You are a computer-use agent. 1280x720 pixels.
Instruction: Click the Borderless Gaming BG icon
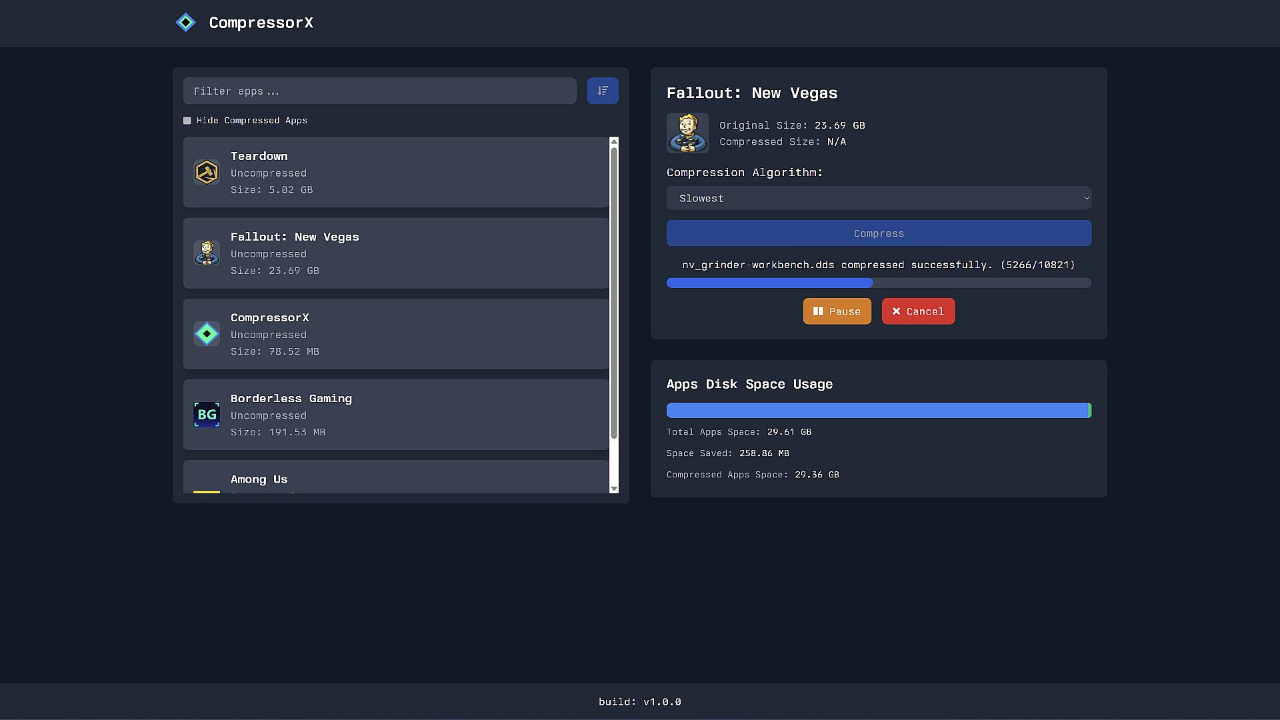(207, 415)
